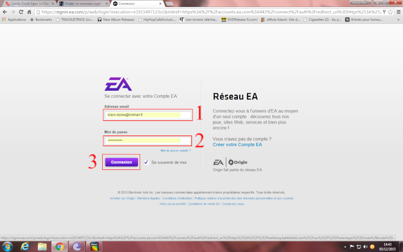Click the browser forward arrow
403x252 pixels.
[x=13, y=12]
